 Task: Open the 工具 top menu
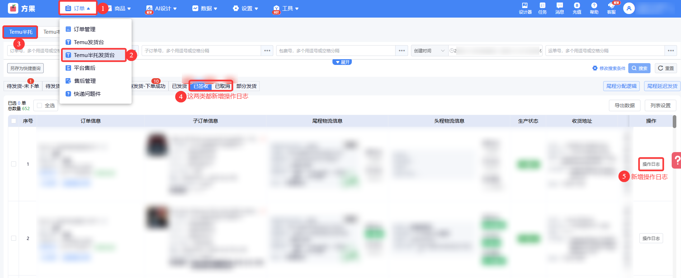pyautogui.click(x=286, y=8)
